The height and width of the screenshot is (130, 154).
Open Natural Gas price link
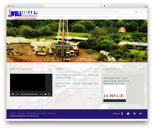click(x=108, y=84)
